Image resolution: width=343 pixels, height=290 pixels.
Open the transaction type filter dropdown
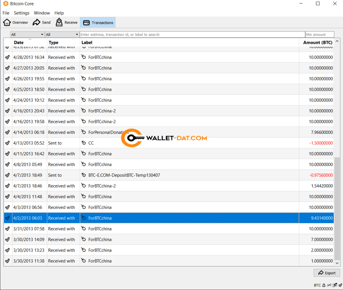62,34
